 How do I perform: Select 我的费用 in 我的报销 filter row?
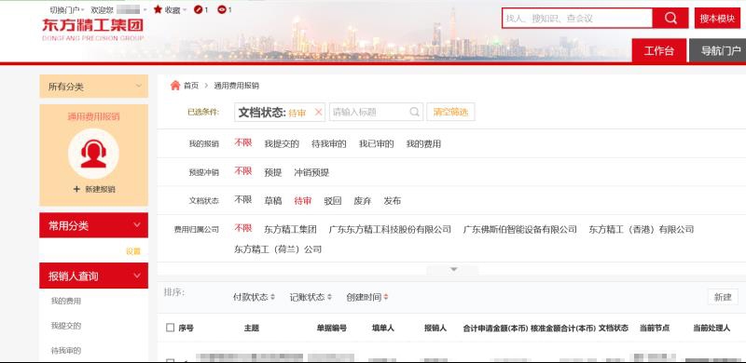[423, 144]
